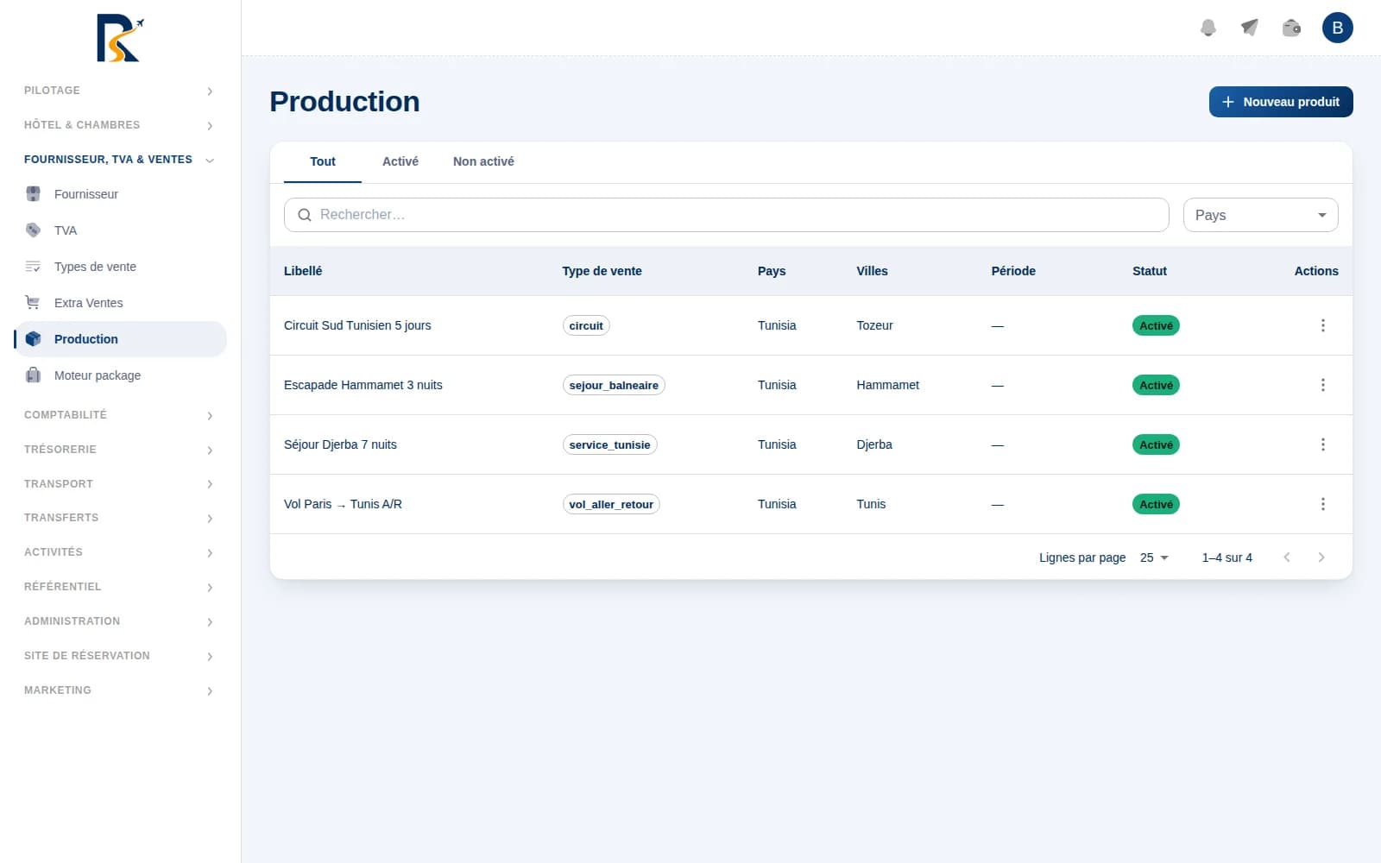Image resolution: width=1381 pixels, height=863 pixels.
Task: Open actions menu for Escapade Hammamet
Action: point(1322,385)
